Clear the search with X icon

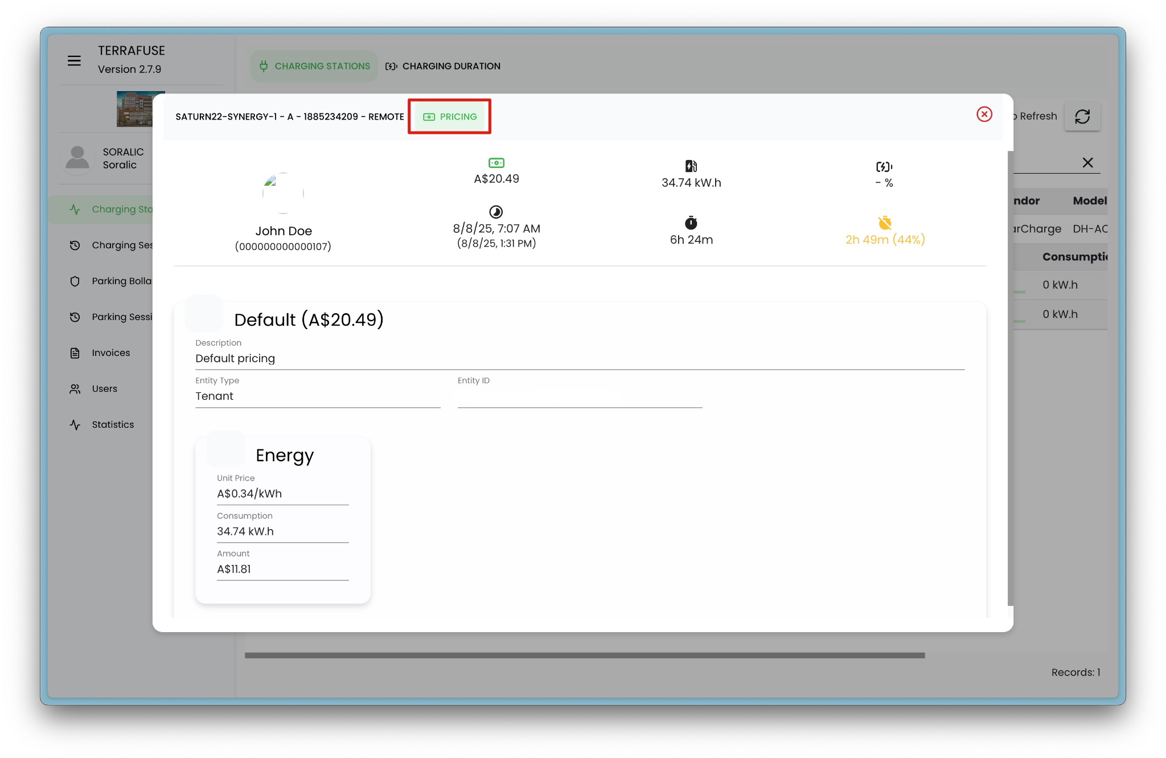pos(1087,163)
